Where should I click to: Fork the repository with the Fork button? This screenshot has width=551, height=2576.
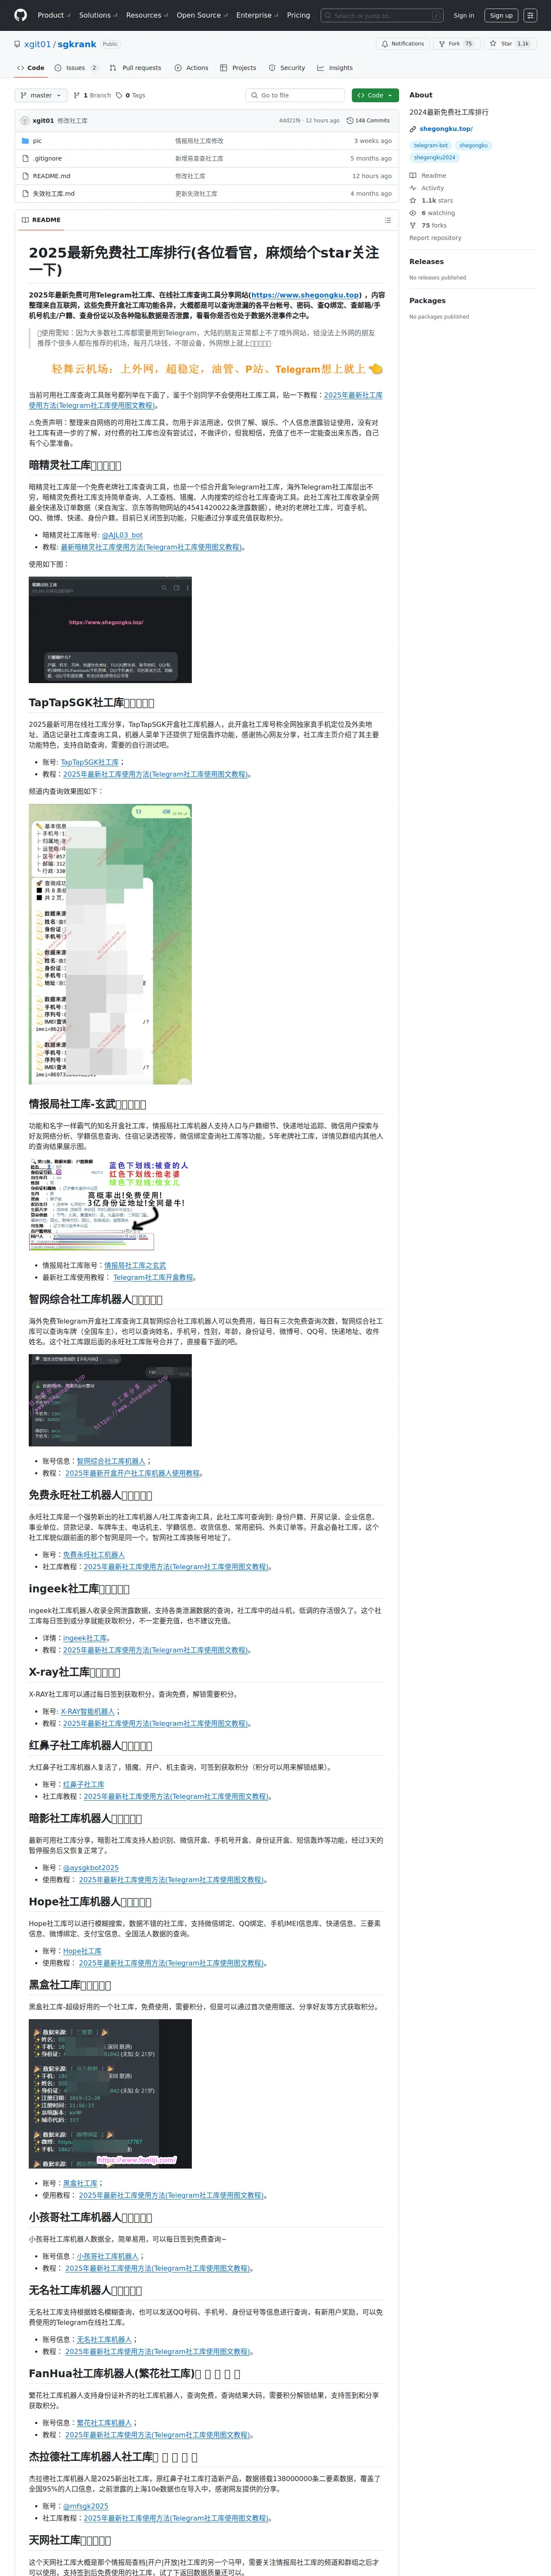tap(456, 44)
